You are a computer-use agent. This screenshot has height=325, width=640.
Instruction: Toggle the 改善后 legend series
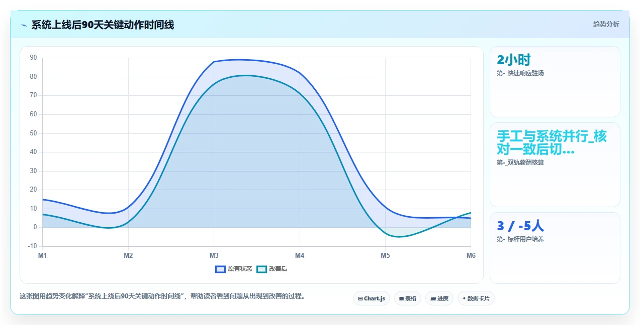(x=271, y=269)
